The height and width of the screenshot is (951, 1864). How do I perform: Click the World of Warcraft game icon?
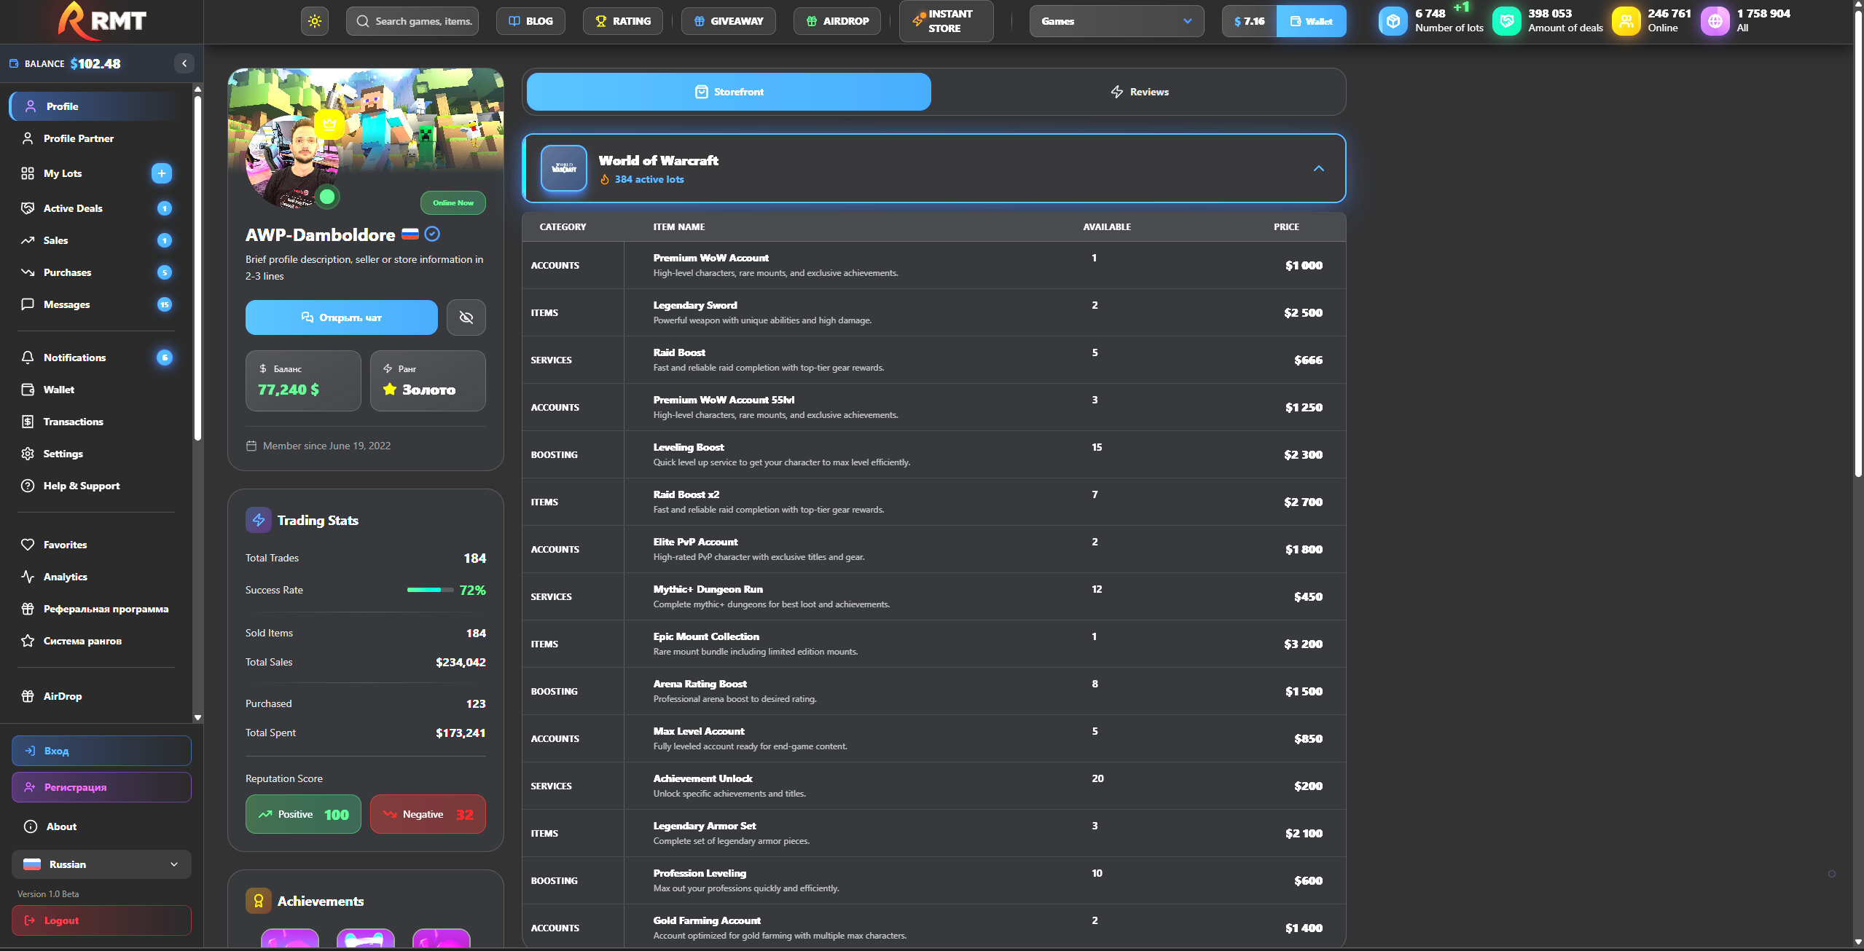[x=563, y=168]
